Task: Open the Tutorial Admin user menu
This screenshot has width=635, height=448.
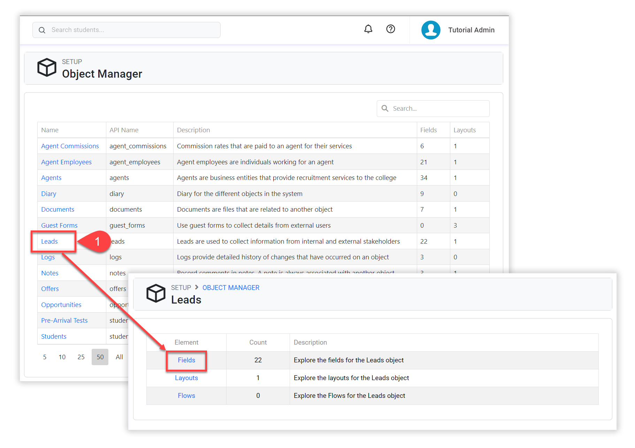Action: (x=471, y=30)
